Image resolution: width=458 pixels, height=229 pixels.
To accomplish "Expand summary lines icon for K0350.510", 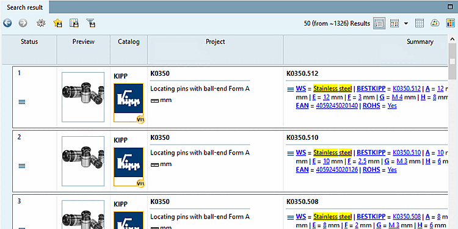I will click(x=290, y=153).
